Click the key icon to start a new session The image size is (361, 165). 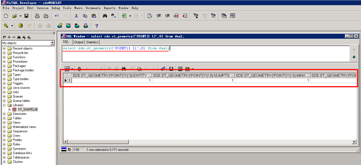tap(6, 25)
